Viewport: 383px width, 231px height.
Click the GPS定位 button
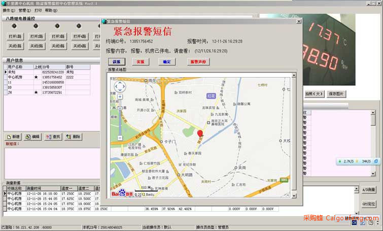tap(369, 204)
